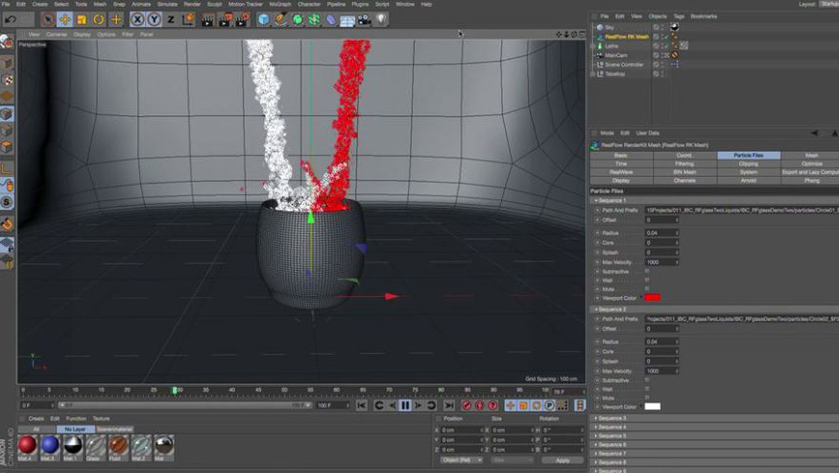Toggle Autokeying red button

pyautogui.click(x=479, y=405)
